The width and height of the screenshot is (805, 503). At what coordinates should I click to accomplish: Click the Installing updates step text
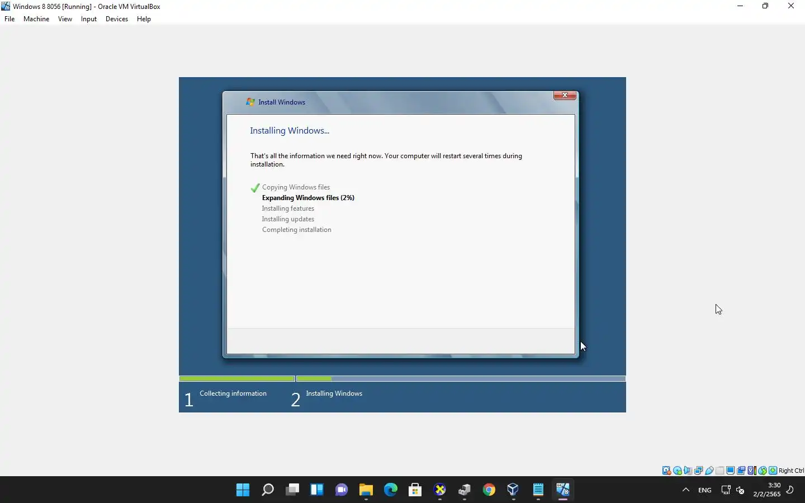click(x=288, y=219)
